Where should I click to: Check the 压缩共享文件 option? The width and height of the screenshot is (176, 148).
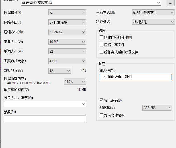[101, 45]
